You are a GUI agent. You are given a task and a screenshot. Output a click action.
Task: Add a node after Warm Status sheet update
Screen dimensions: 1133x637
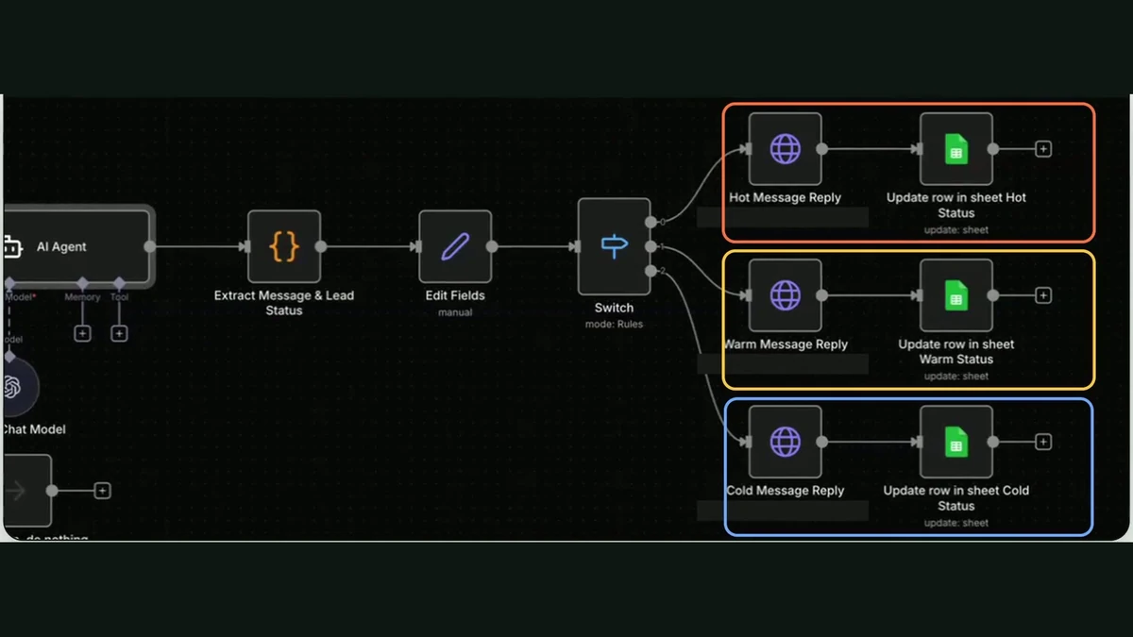tap(1043, 295)
